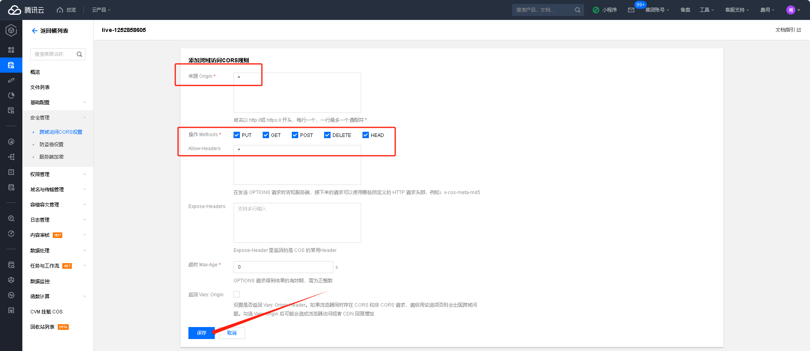Click the 超时 Max-Age input field
The width and height of the screenshot is (810, 351).
pyautogui.click(x=283, y=267)
